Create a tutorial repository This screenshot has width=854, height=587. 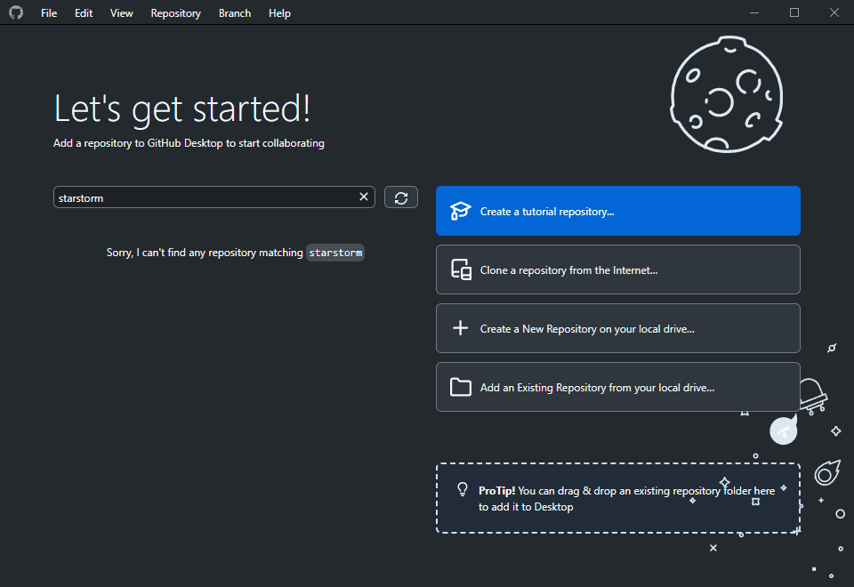[x=617, y=211]
